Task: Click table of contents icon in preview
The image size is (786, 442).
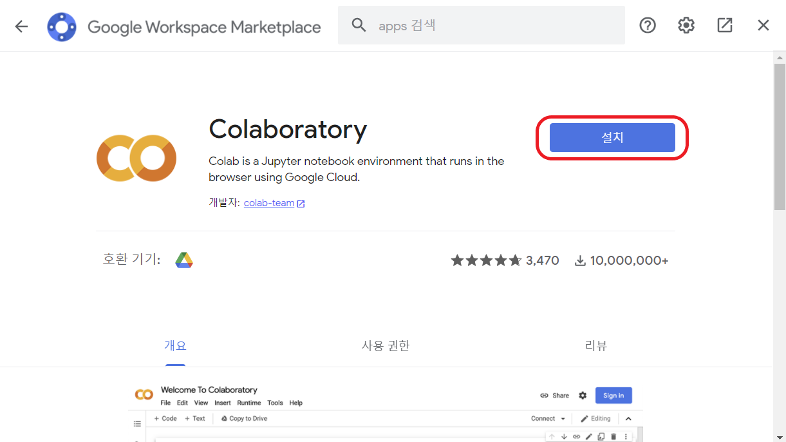Action: [137, 424]
